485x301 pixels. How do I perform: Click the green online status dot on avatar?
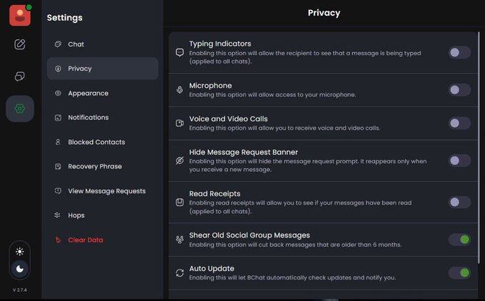coord(29,7)
